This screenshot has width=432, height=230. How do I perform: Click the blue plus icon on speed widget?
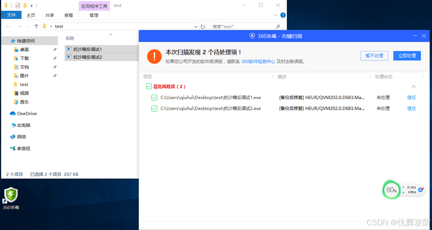tap(420, 190)
